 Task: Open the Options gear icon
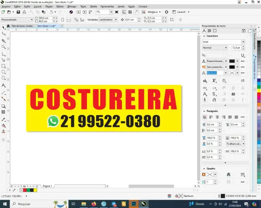167,12
